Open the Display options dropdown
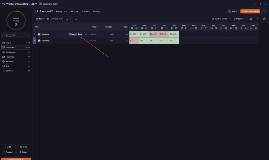Viewport: 269px width, 160px height. pos(239,19)
